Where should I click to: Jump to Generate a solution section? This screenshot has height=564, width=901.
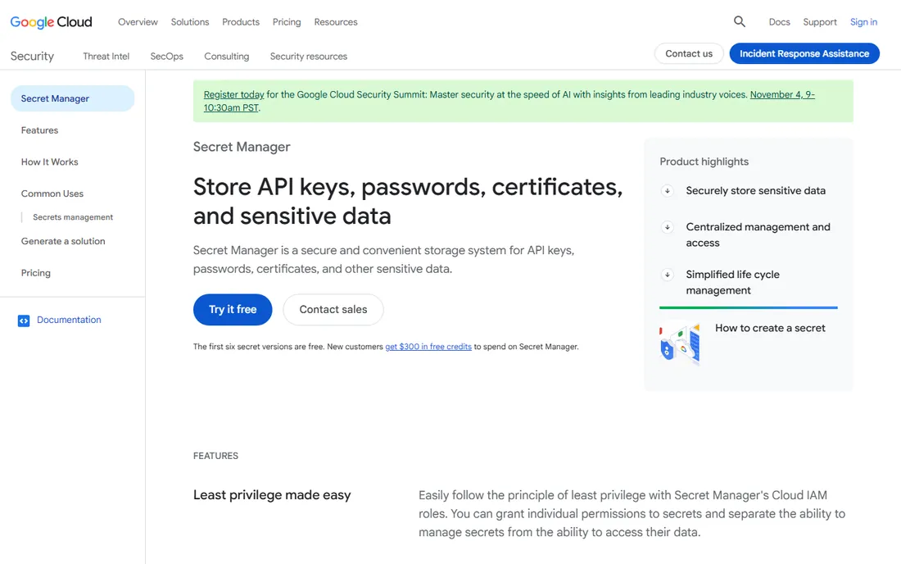pos(63,242)
